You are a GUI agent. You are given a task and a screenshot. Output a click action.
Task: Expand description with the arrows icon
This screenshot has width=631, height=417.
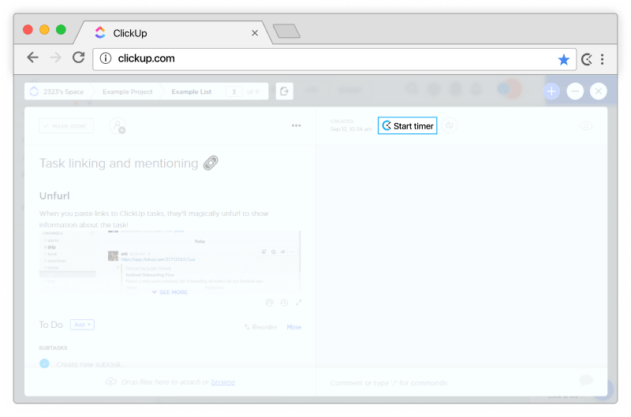coord(298,303)
